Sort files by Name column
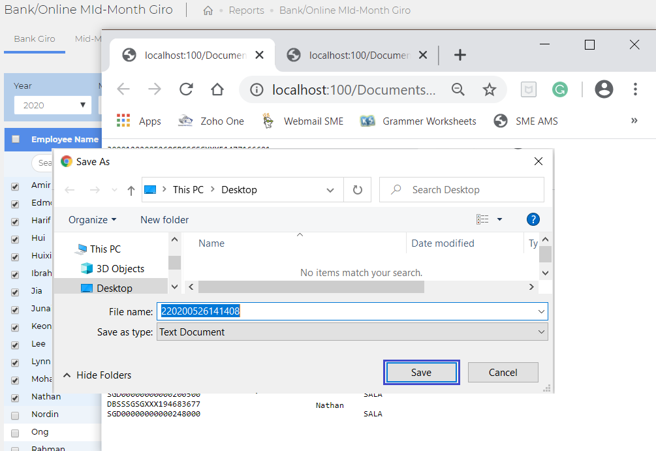Screen dimensions: 656x451 211,243
